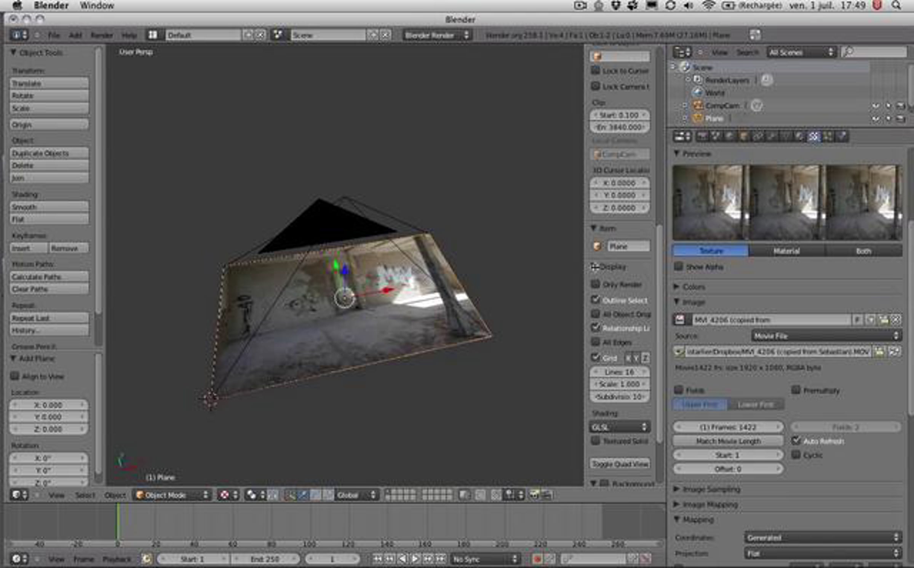This screenshot has height=568, width=914.
Task: Open the Texture properties tab icon
Action: tap(814, 137)
